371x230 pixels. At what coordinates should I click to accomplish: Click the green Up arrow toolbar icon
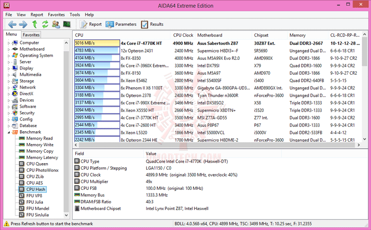click(x=35, y=24)
